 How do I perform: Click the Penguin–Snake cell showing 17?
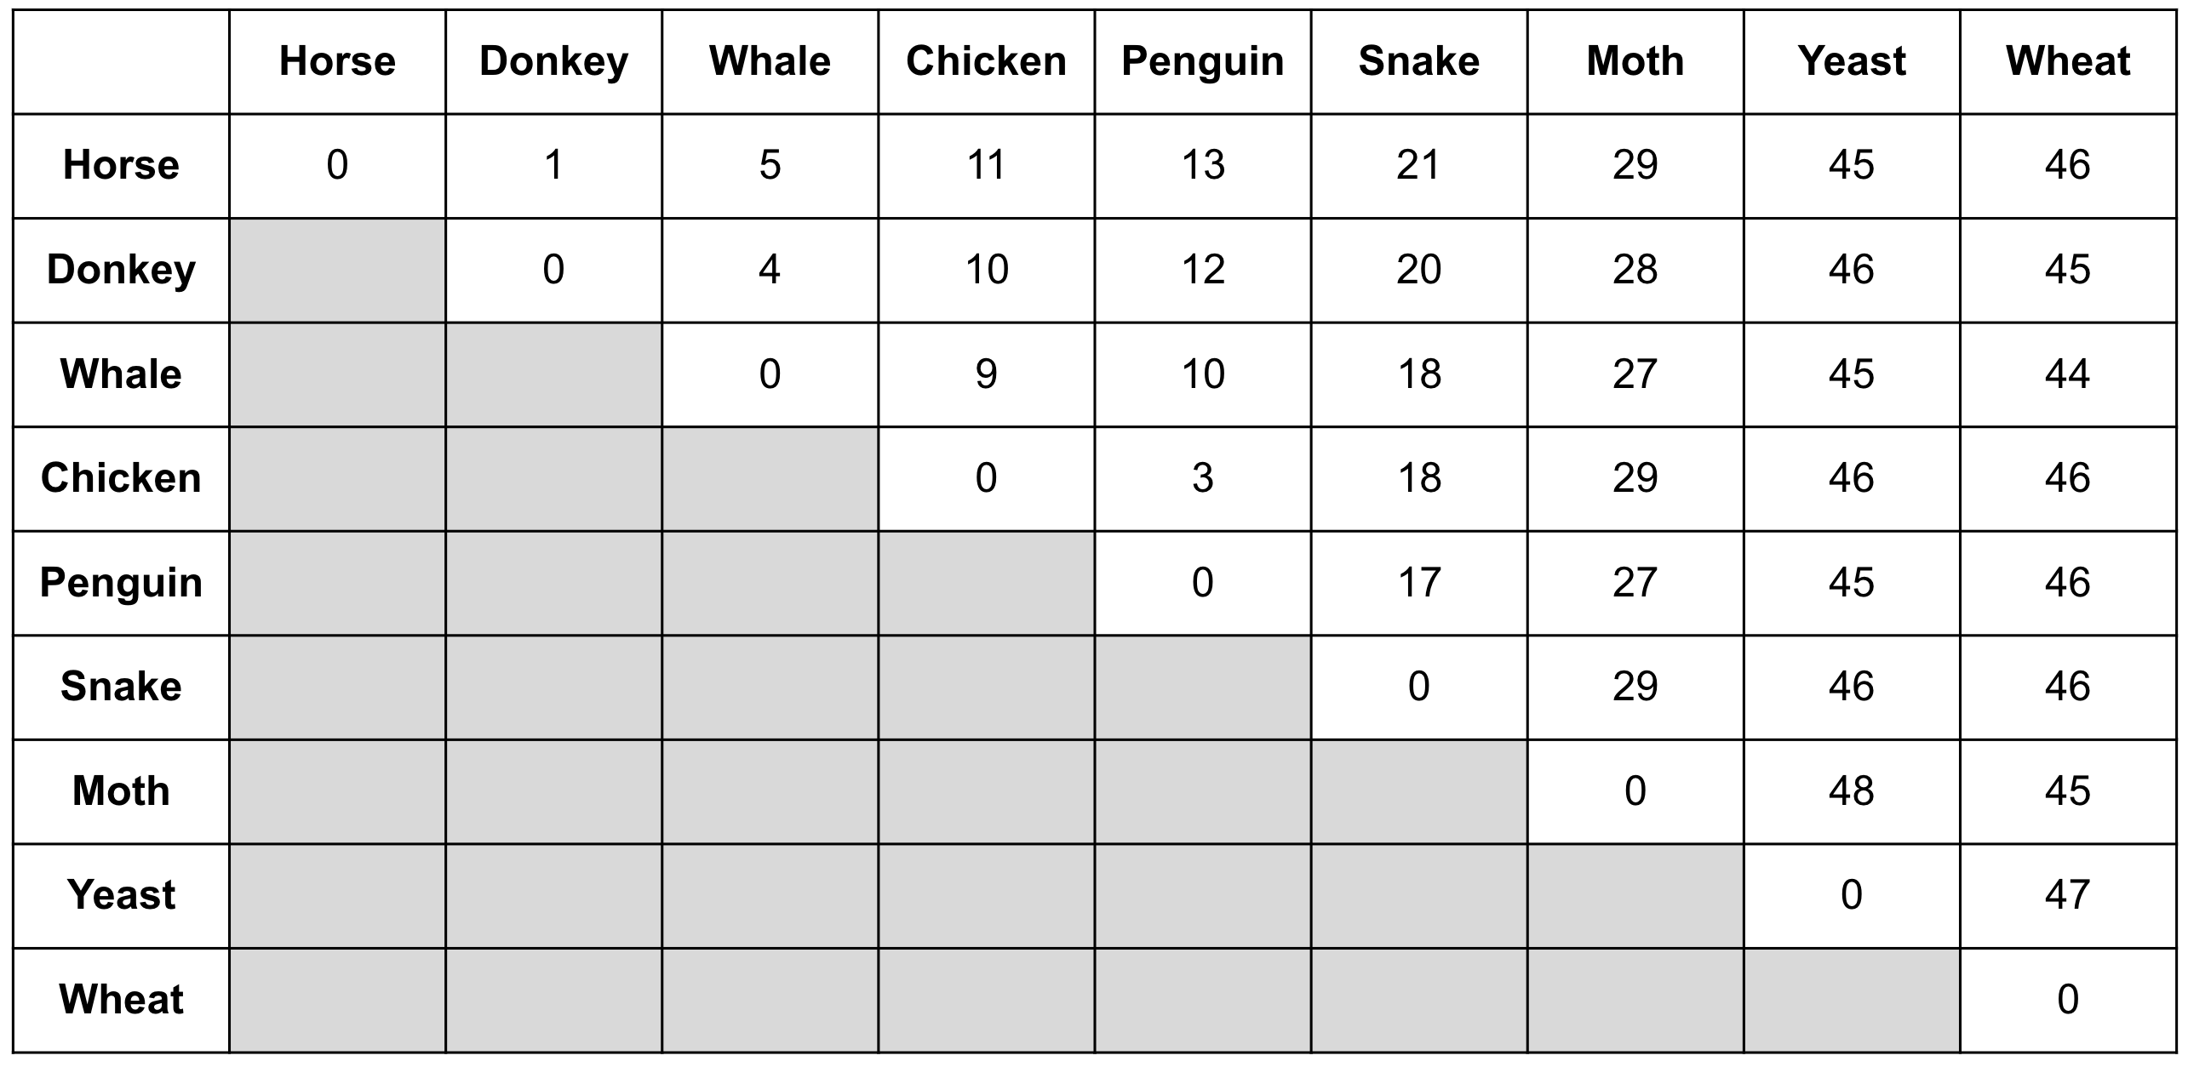[x=1419, y=584]
